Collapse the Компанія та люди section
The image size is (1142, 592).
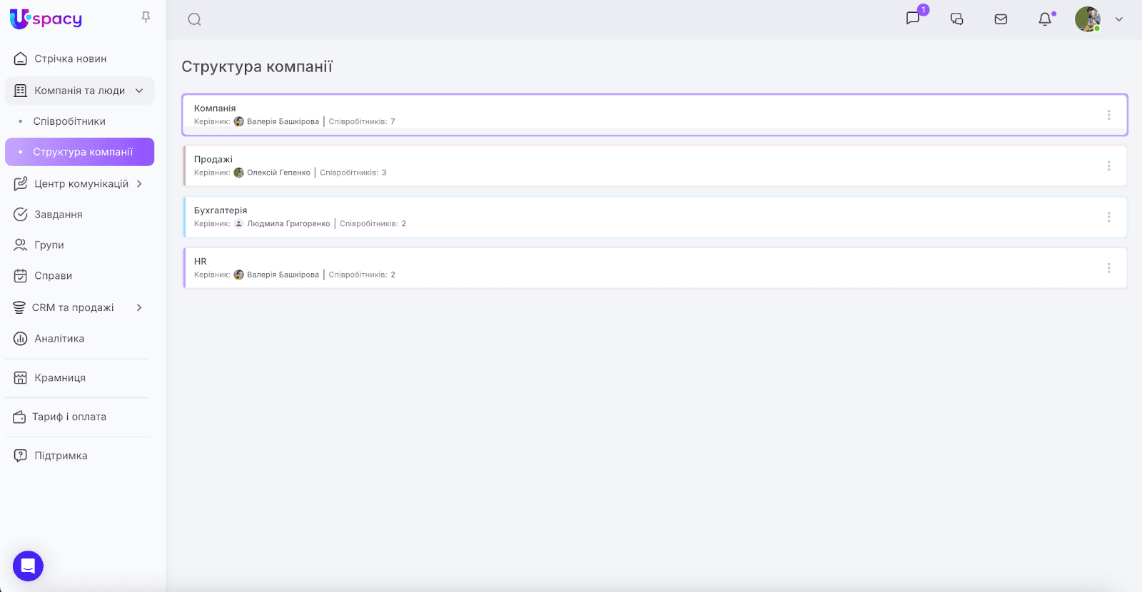[139, 91]
